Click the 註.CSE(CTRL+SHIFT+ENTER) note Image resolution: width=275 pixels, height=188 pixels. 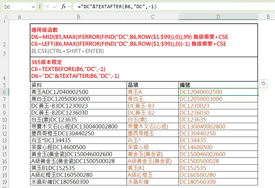coord(68,51)
